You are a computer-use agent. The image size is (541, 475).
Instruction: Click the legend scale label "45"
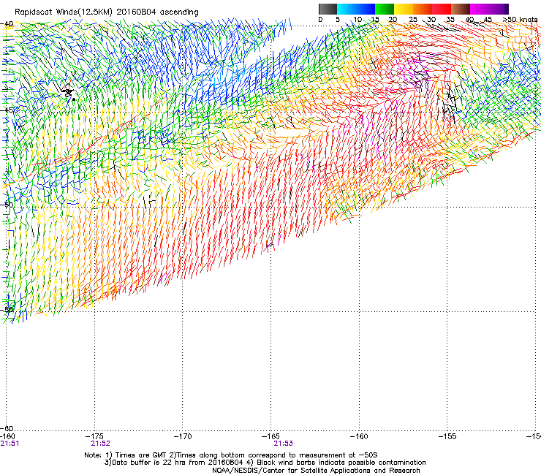tap(488, 19)
